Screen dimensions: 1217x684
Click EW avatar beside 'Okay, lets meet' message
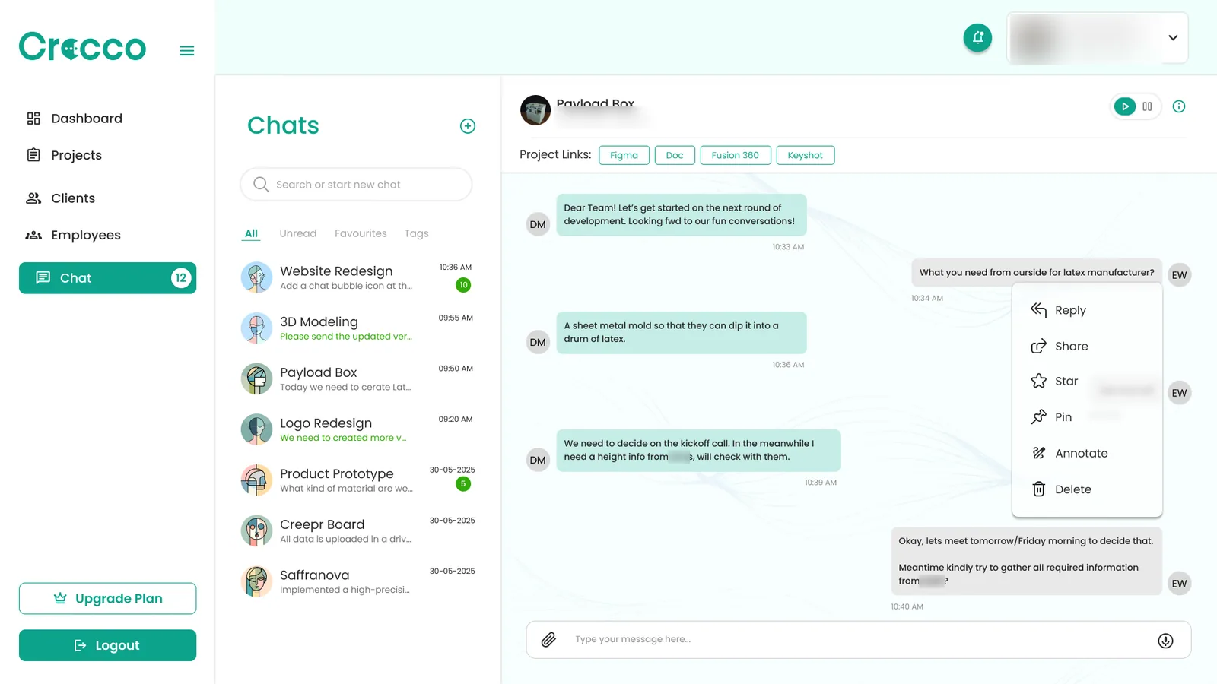coord(1179,584)
